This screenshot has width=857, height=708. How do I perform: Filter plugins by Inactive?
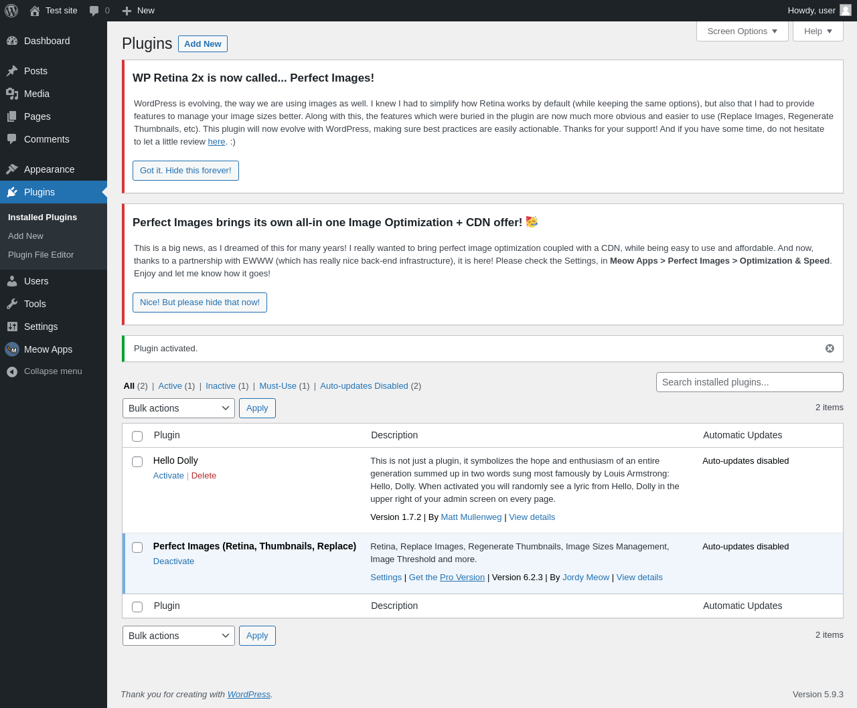(220, 386)
